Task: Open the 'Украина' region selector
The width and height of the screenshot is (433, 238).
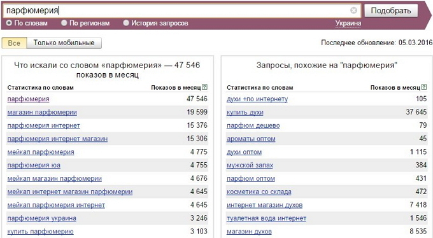Action: click(x=348, y=23)
